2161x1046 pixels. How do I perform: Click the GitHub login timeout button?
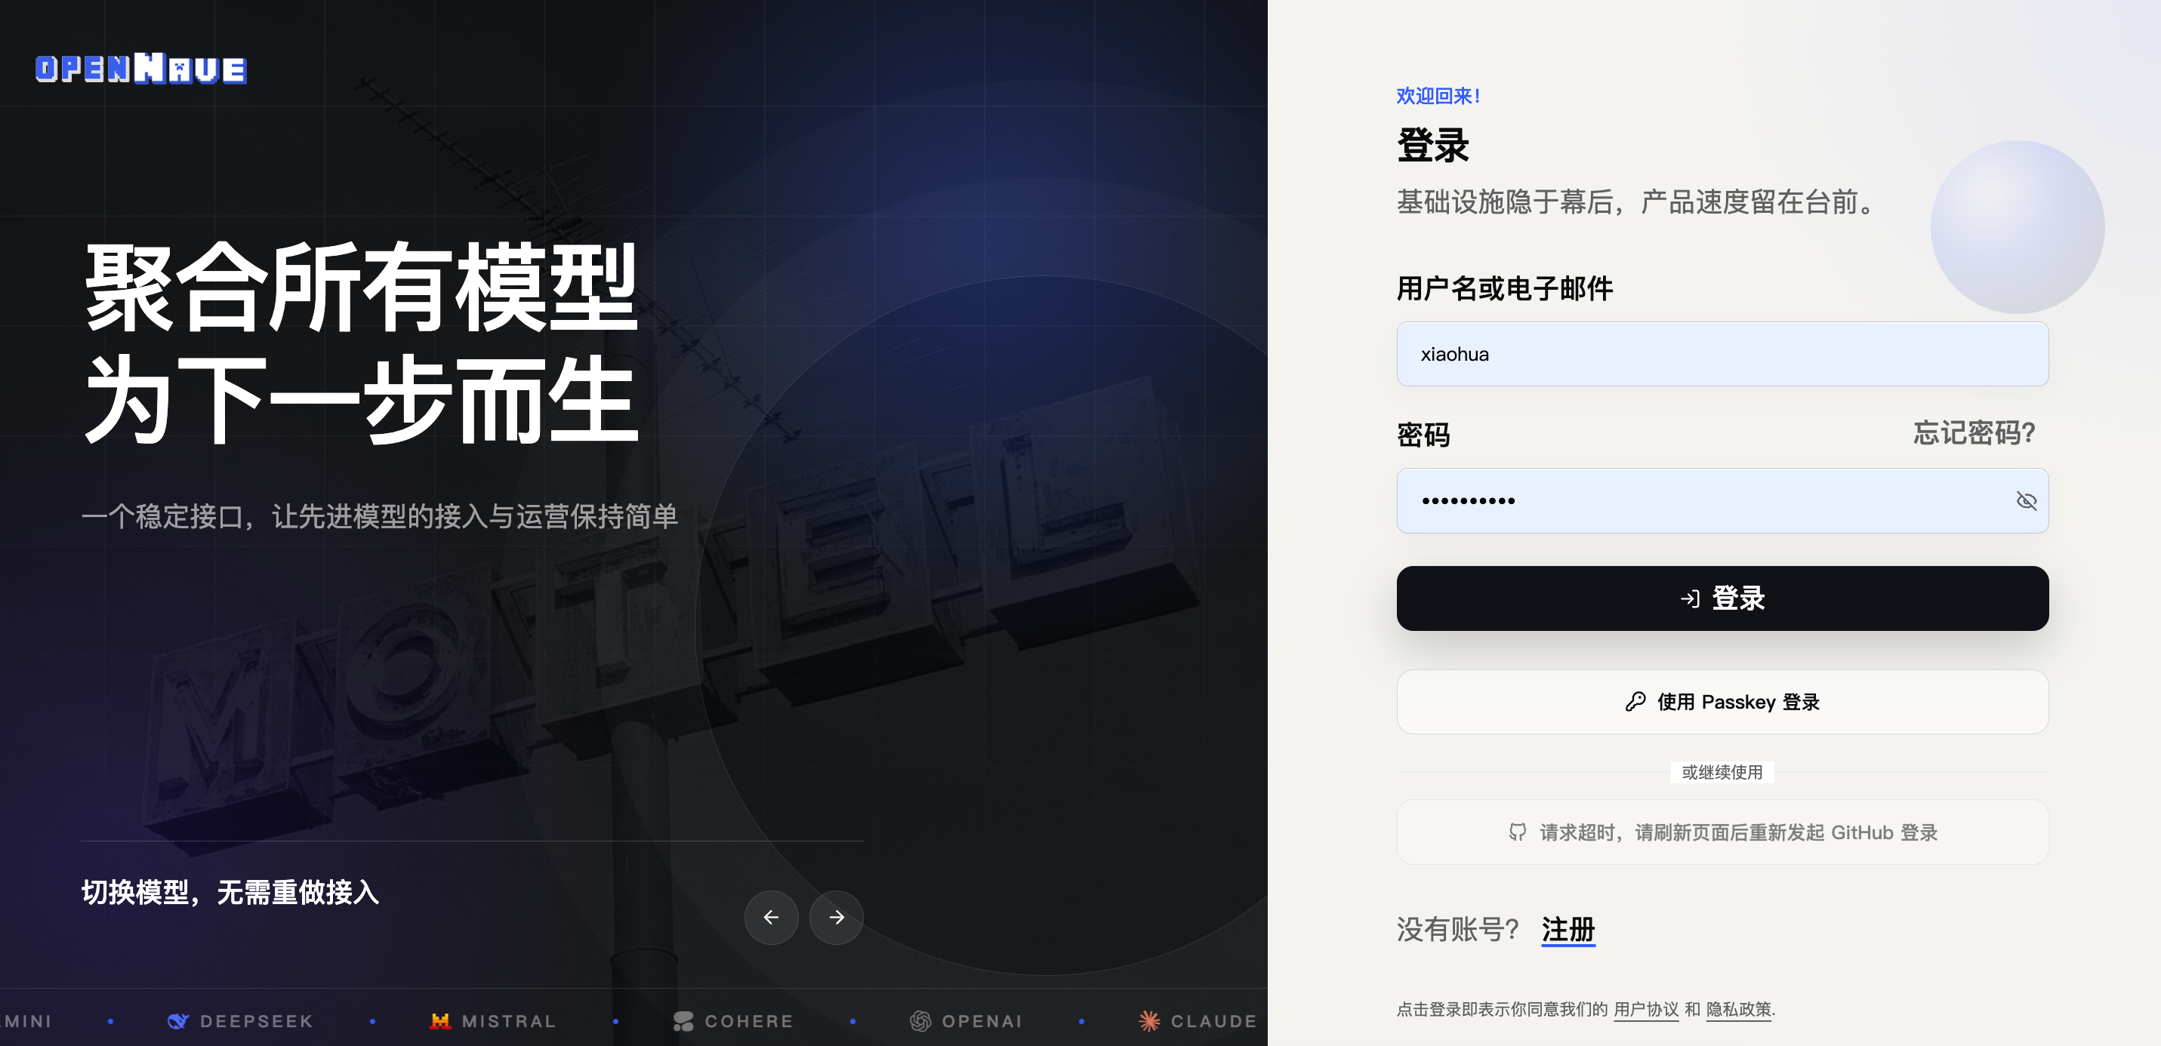pyautogui.click(x=1722, y=832)
